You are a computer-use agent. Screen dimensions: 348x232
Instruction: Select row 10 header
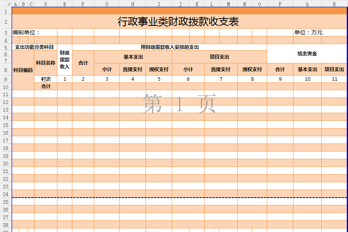click(x=6, y=86)
